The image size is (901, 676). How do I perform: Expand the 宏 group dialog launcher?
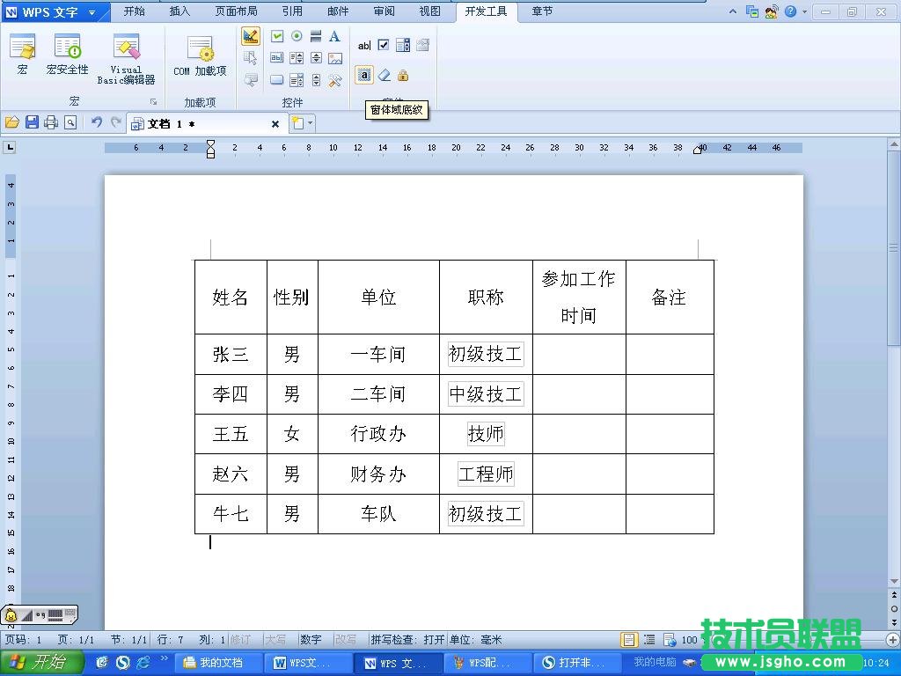coord(152,101)
